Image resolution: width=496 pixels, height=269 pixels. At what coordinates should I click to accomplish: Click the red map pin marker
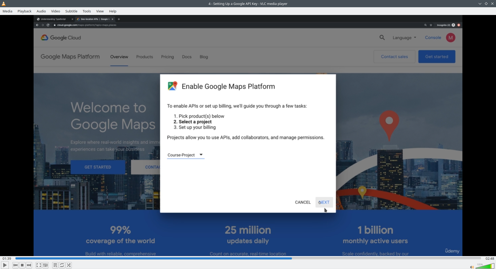pyautogui.click(x=389, y=125)
